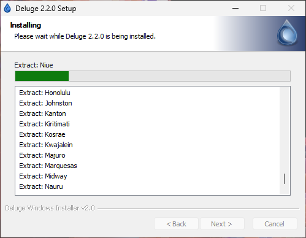
Task: Click the 'Deluge 2.2.0 Setup' window title
Action: [46, 9]
